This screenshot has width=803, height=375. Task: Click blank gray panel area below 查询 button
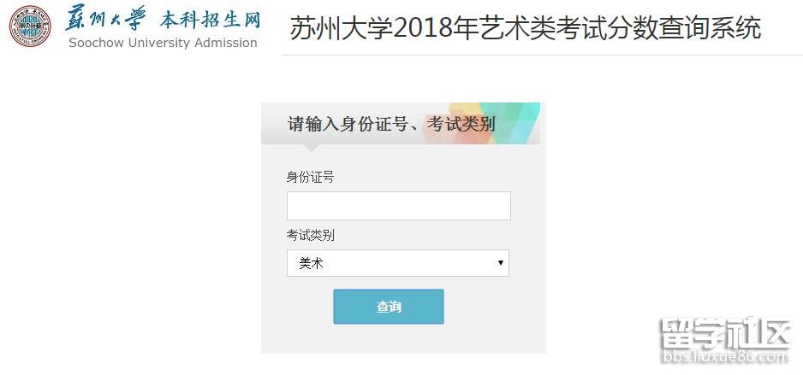point(402,339)
